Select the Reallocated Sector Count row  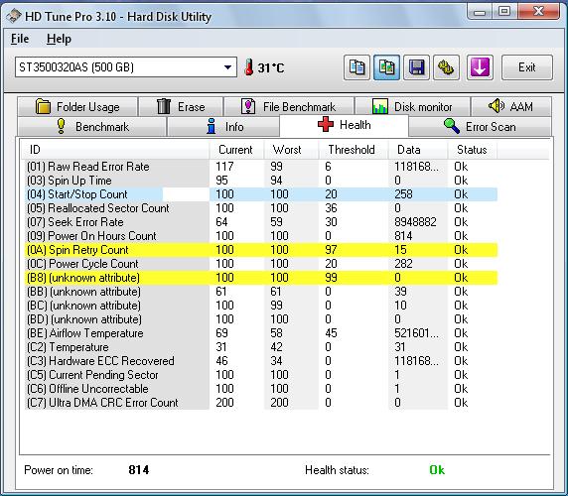(x=261, y=208)
